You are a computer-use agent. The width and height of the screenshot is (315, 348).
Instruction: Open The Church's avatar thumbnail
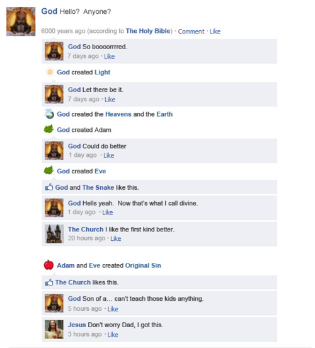(54, 234)
